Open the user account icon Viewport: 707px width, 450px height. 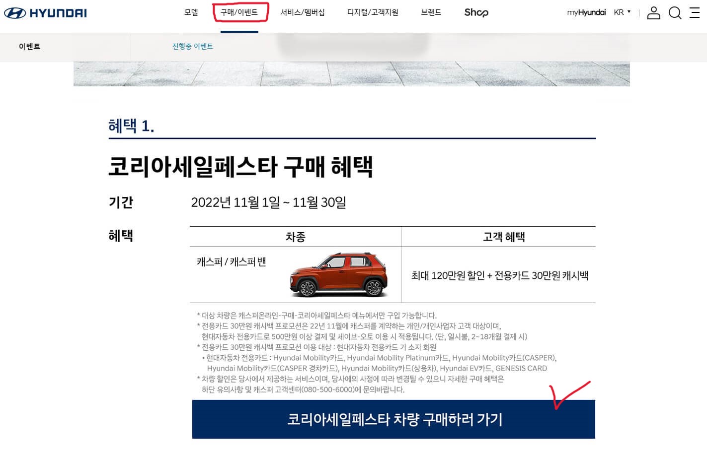pyautogui.click(x=654, y=13)
